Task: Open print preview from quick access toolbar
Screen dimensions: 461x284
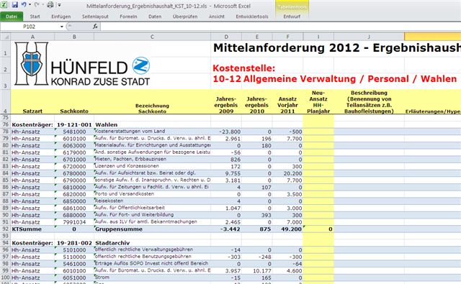Action: (x=50, y=5)
